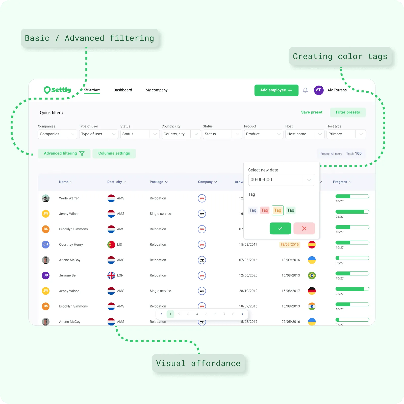
Task: Click Jerome Bell's Brazil flag icon
Action: 312,275
